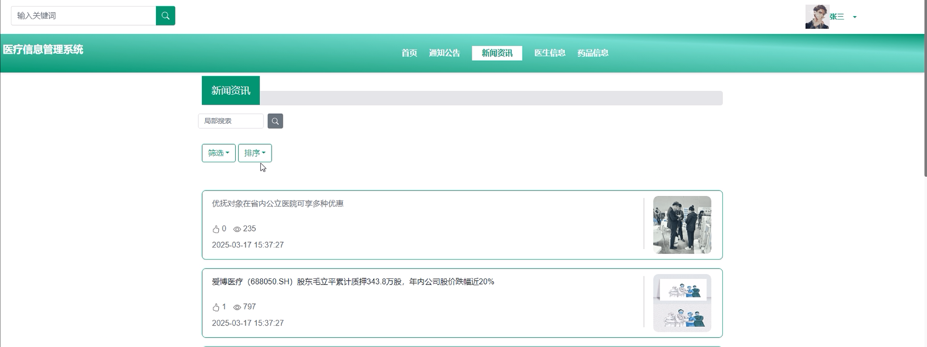Open the 爱博医疗 (688050.SH) news headline
Image resolution: width=927 pixels, height=347 pixels.
[353, 282]
